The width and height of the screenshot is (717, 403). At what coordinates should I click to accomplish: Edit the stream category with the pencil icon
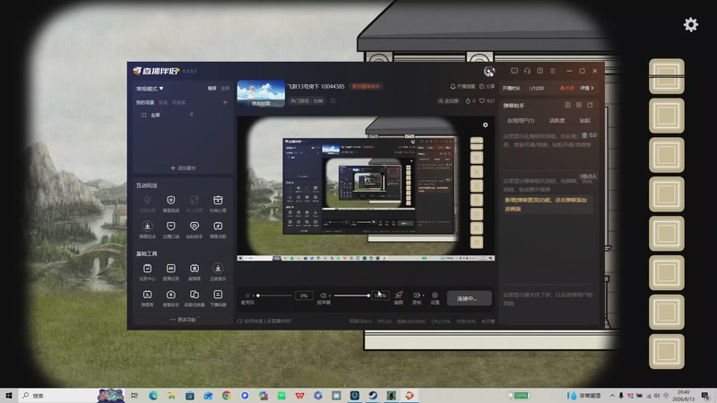pyautogui.click(x=333, y=100)
